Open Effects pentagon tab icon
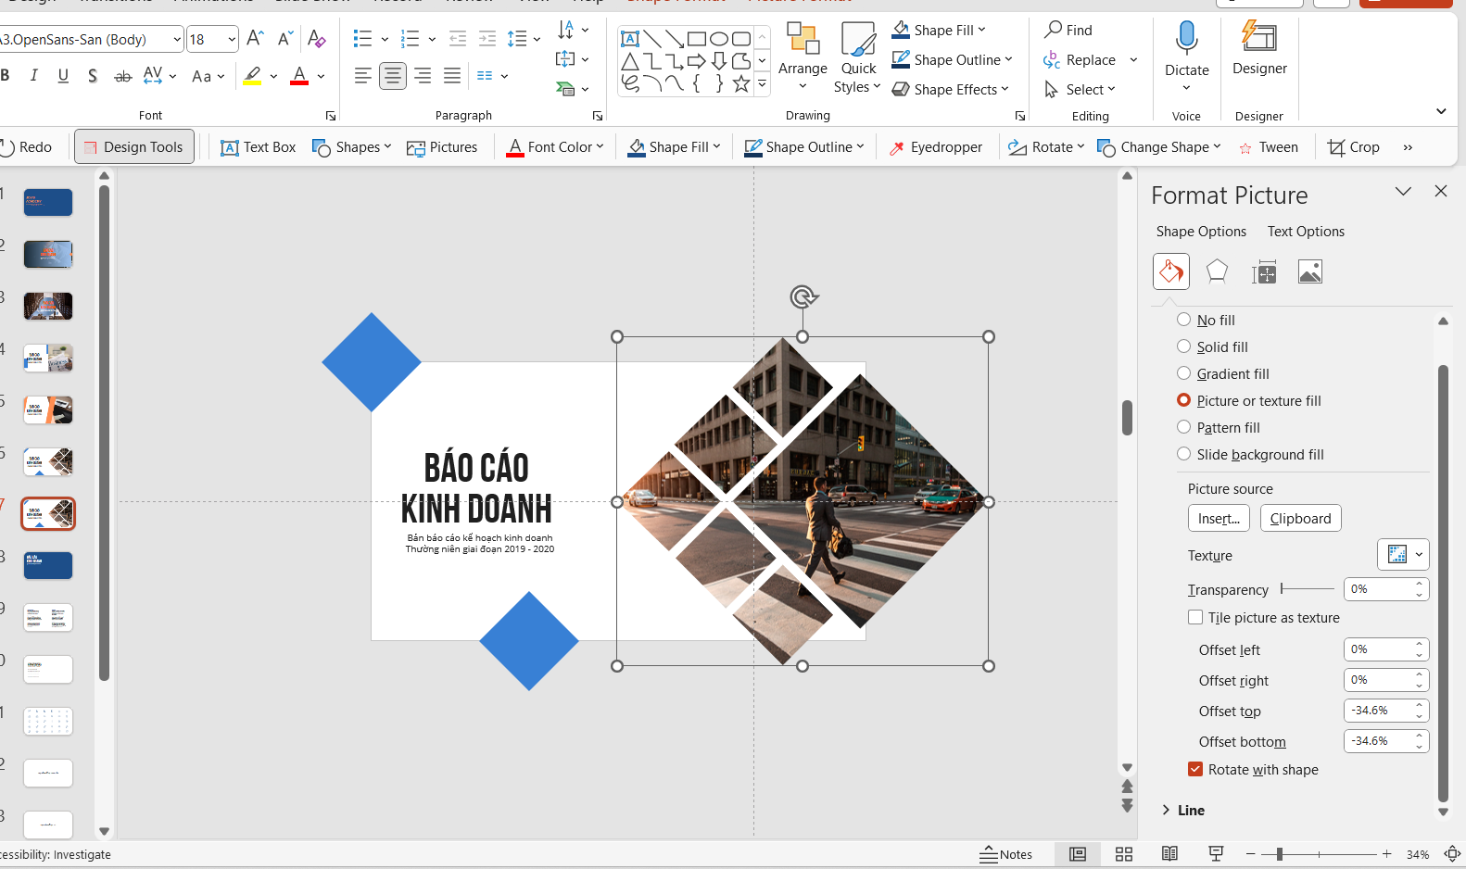Viewport: 1466px width, 869px height. click(1217, 271)
